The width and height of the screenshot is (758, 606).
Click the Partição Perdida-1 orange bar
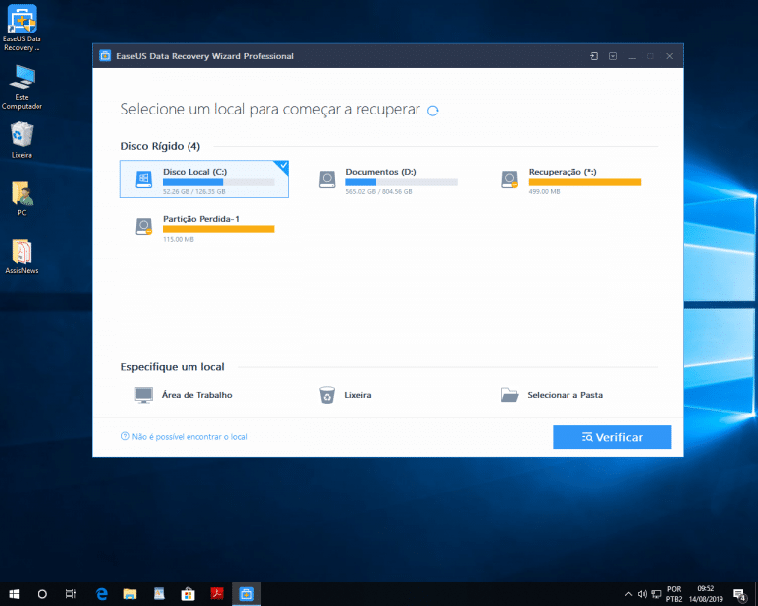tap(218, 229)
